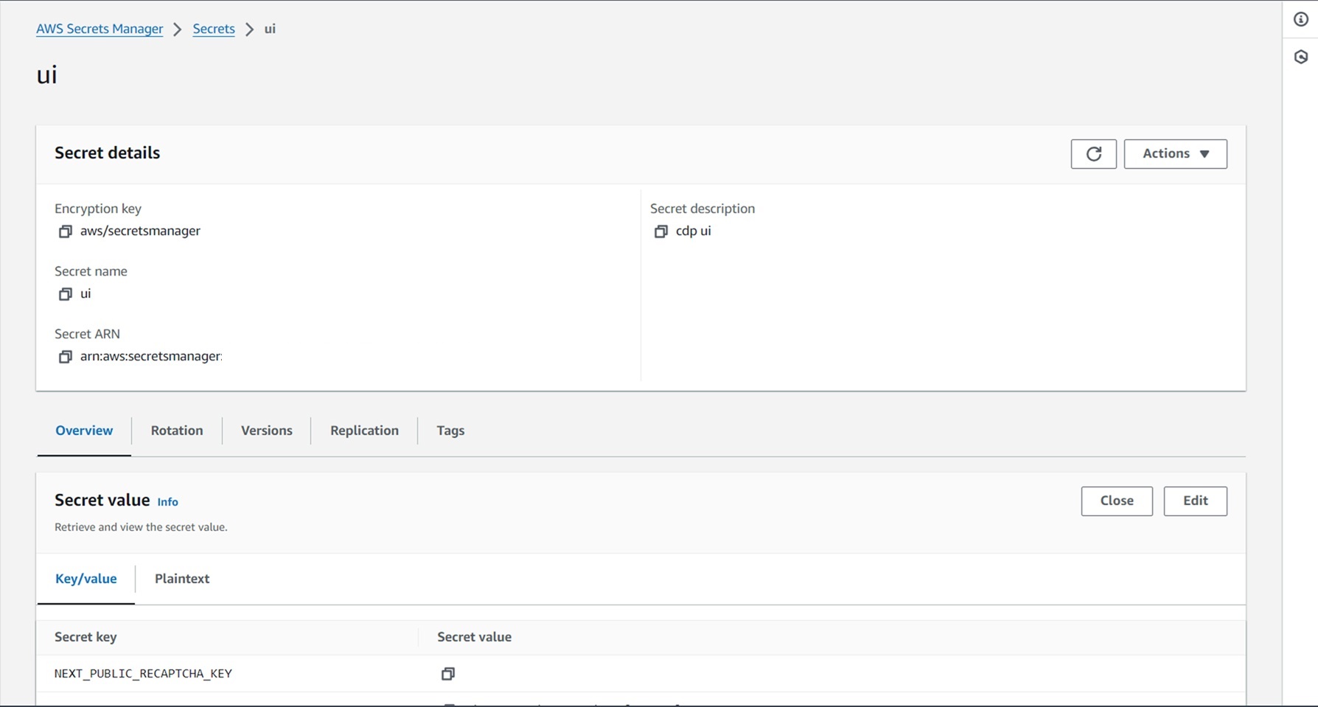Refresh the secret details
The height and width of the screenshot is (707, 1318).
[1093, 154]
